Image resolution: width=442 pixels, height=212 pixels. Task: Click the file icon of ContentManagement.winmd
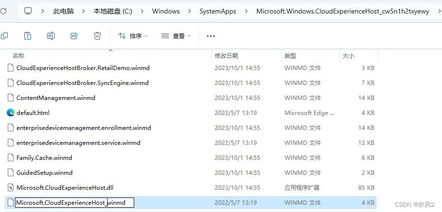[11, 98]
